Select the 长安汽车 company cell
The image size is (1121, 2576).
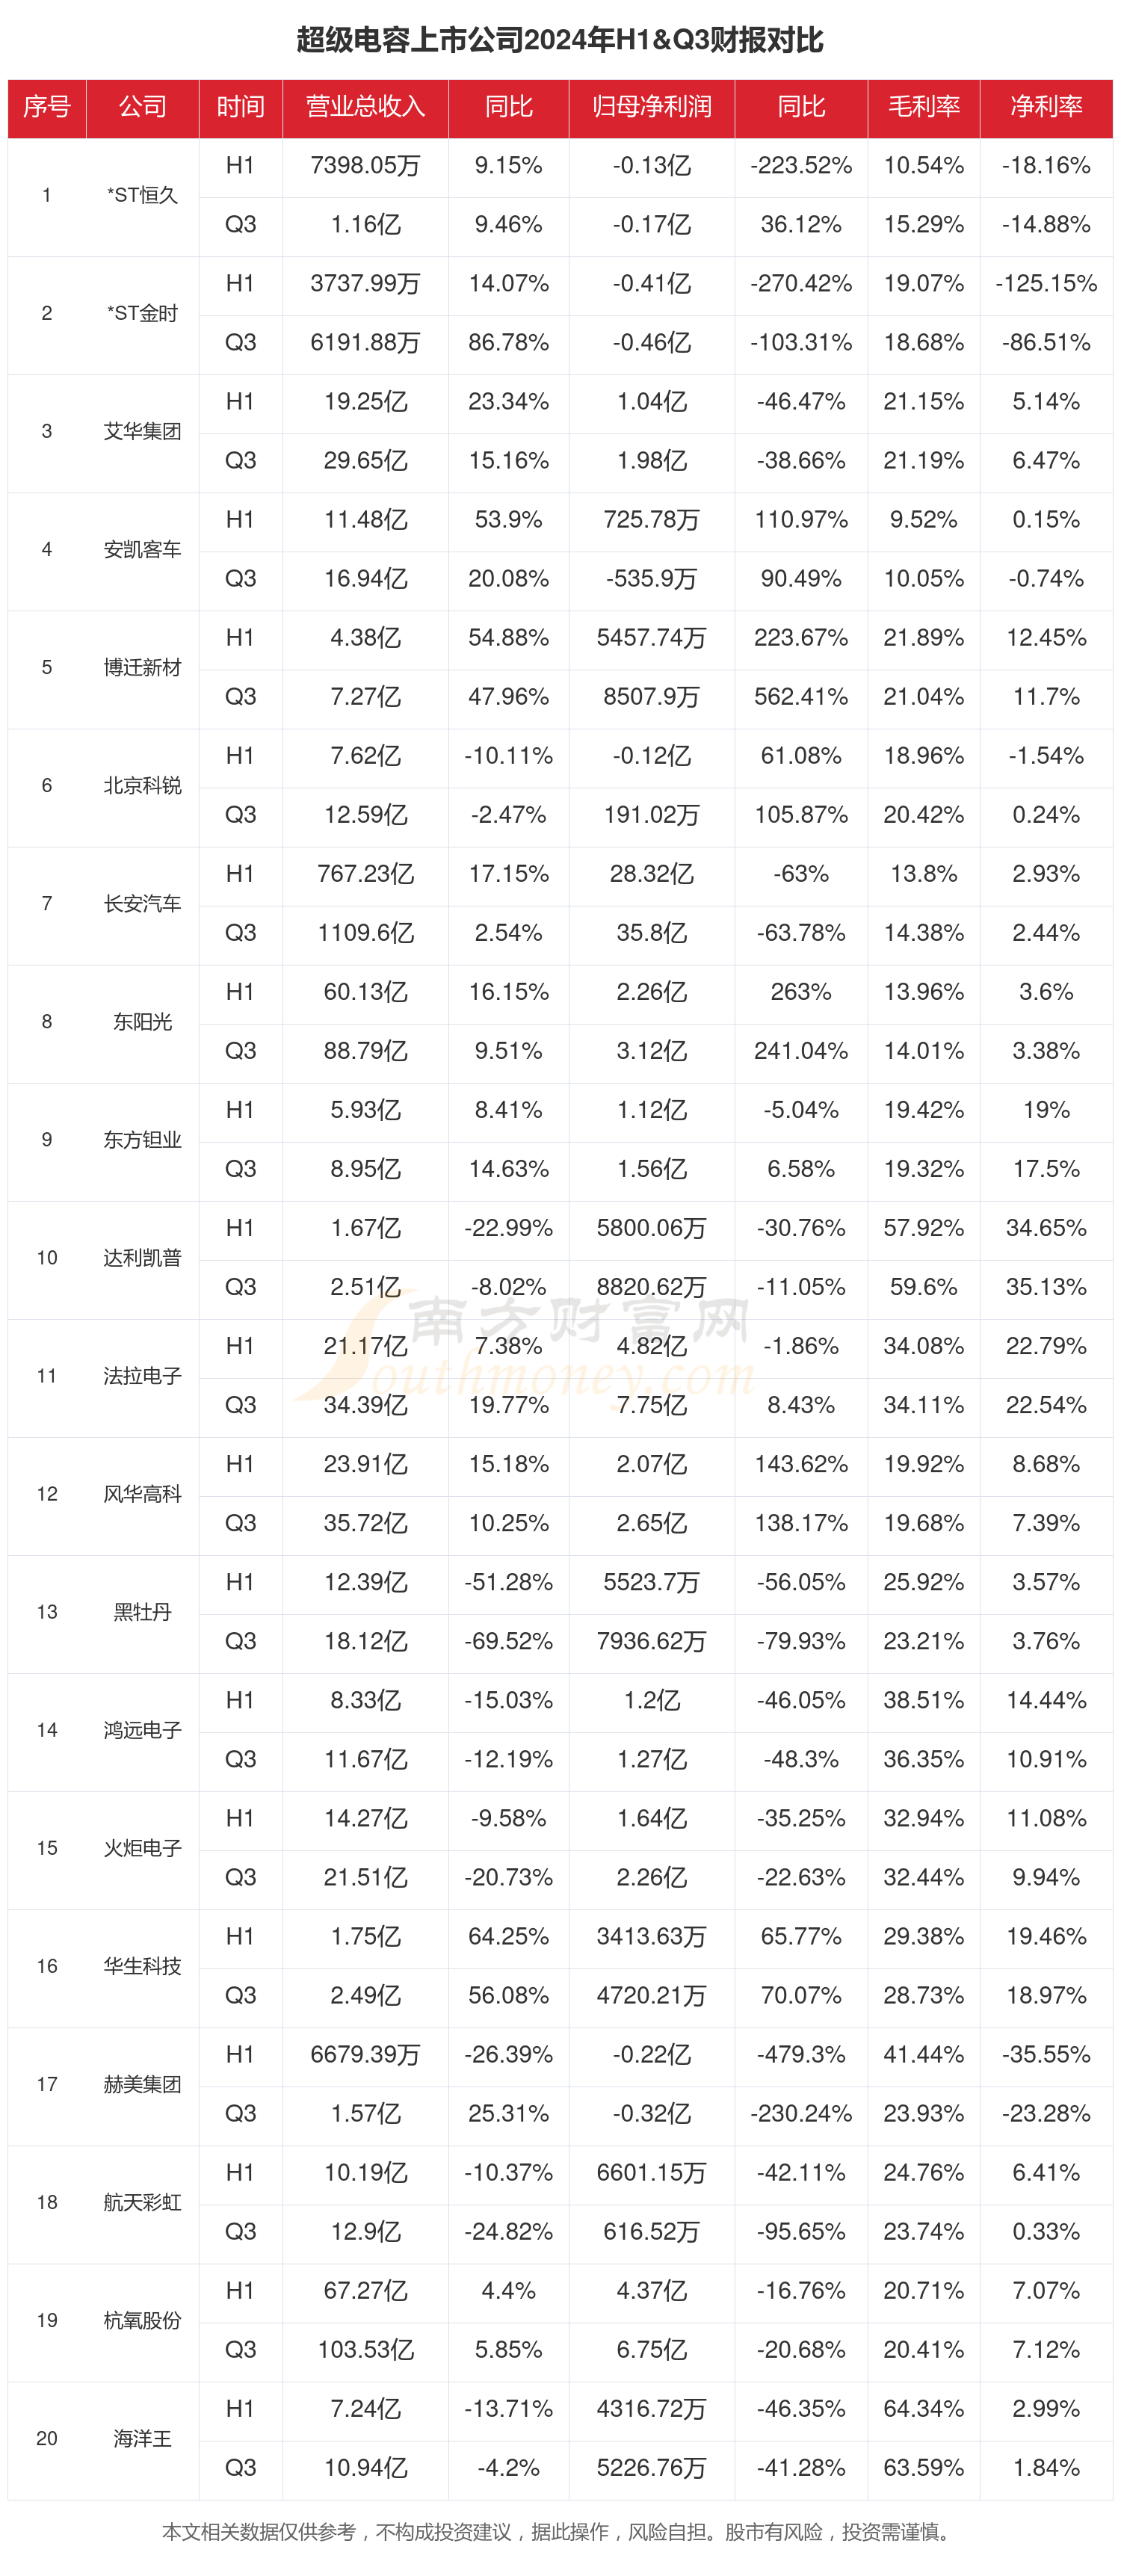point(142,903)
